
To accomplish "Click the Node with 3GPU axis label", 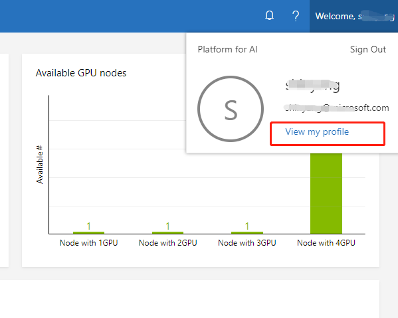I will 247,243.
